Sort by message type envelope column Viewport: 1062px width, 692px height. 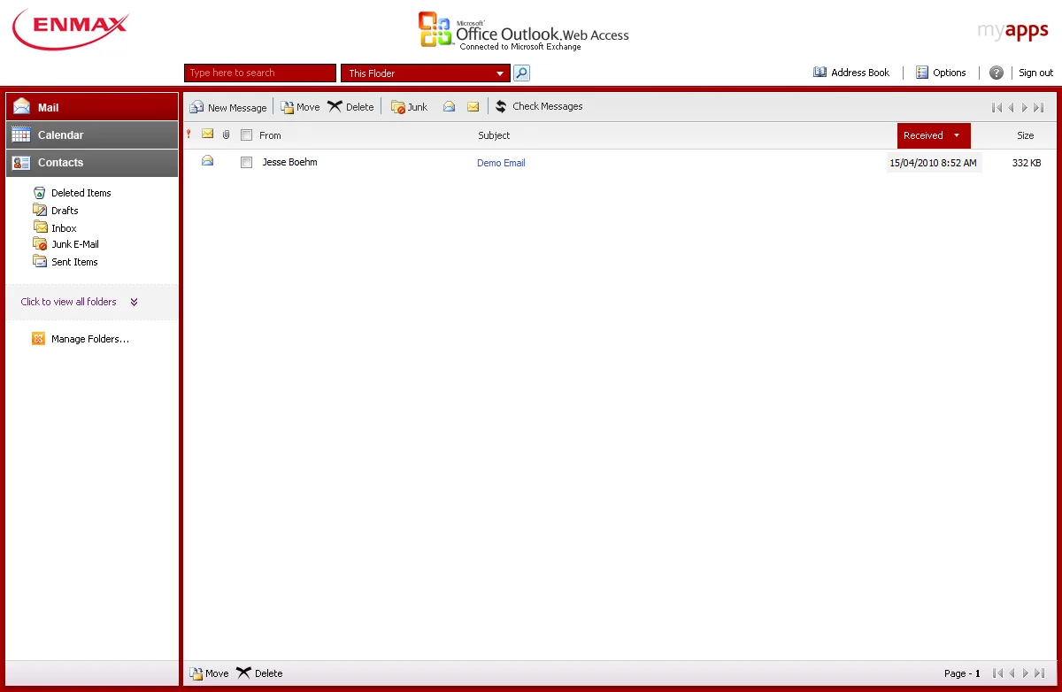208,134
